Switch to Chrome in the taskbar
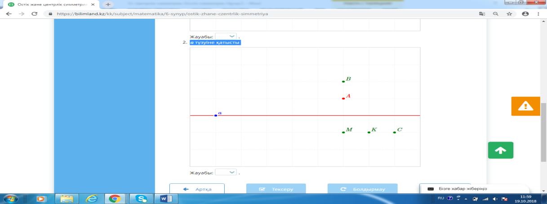547x204 pixels. click(x=115, y=199)
